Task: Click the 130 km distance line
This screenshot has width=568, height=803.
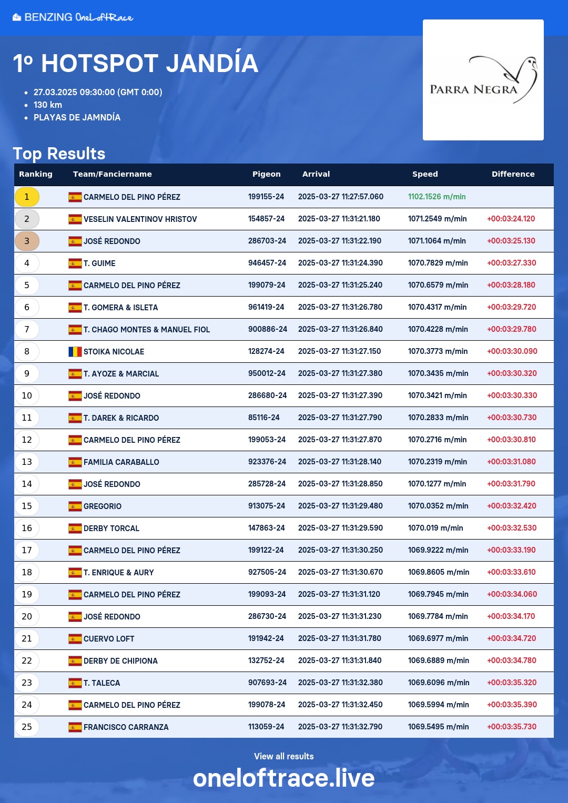Action: coord(48,105)
